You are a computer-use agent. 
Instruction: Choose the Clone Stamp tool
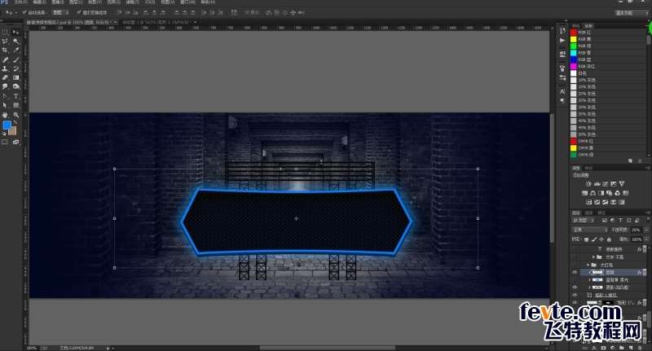(x=6, y=68)
